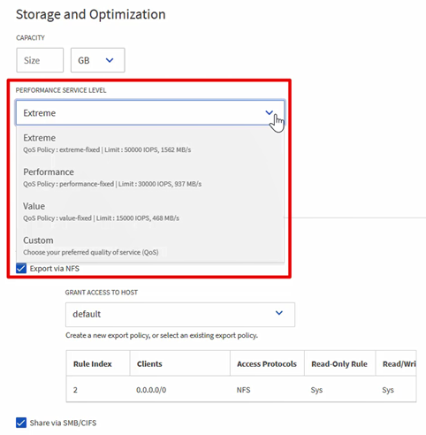Select the Value service level option
The height and width of the screenshot is (435, 426).
click(150, 212)
